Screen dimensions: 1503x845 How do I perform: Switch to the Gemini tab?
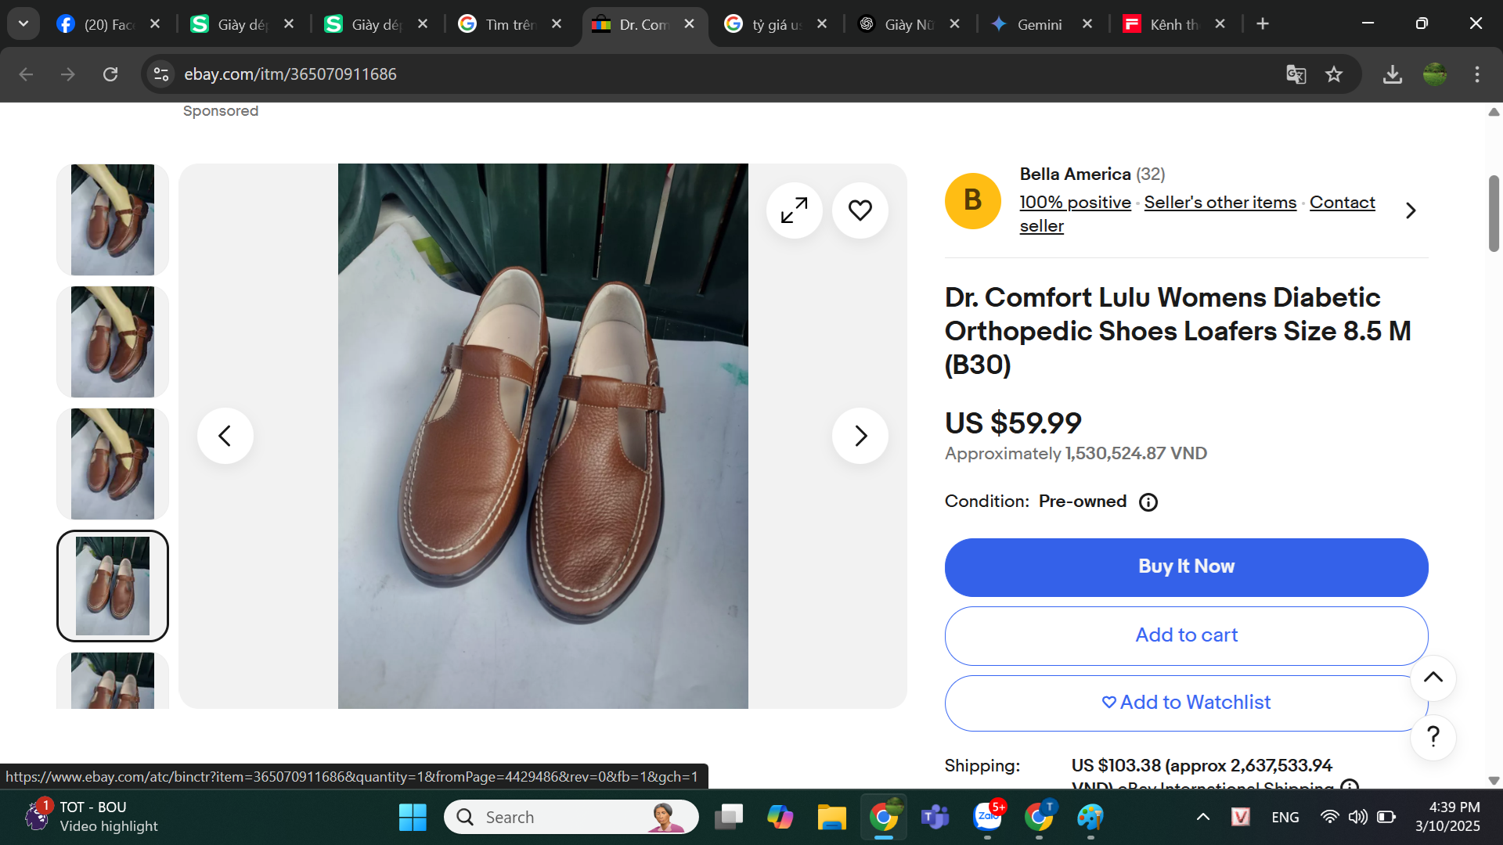(x=1038, y=24)
